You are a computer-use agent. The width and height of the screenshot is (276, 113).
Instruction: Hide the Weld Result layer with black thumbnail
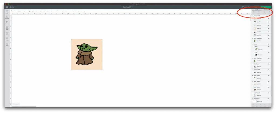click(x=269, y=64)
